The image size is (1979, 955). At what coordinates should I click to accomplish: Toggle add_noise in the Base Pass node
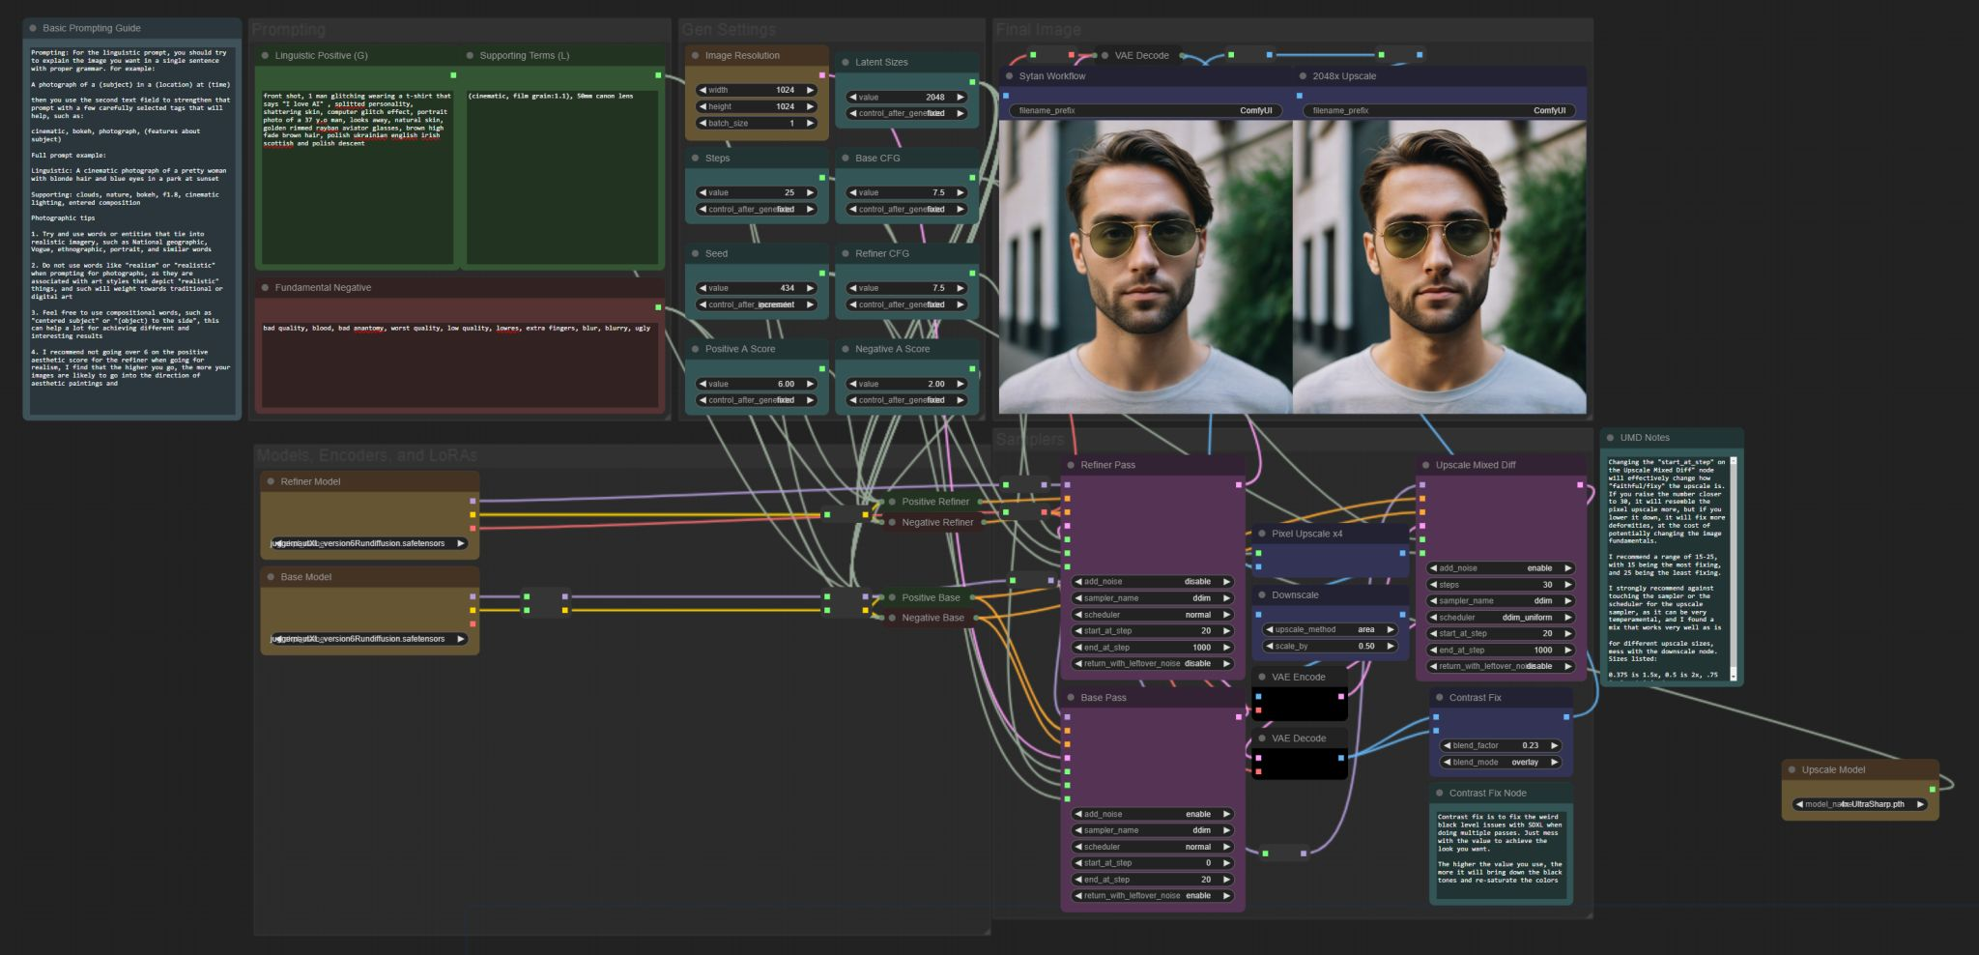[1153, 815]
